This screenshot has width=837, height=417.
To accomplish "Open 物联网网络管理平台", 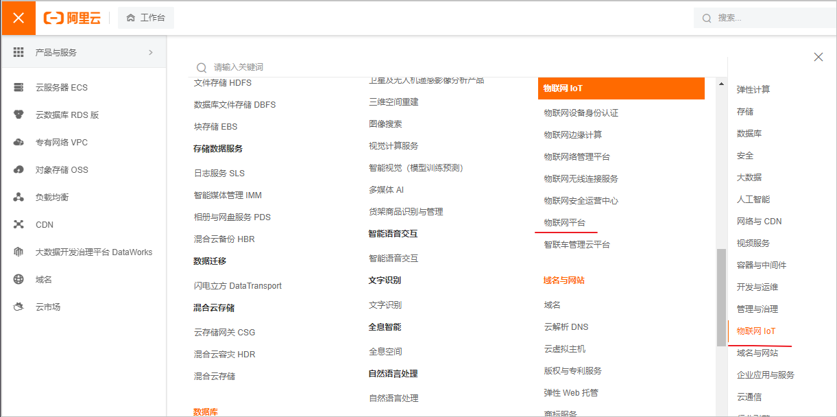I will click(577, 156).
